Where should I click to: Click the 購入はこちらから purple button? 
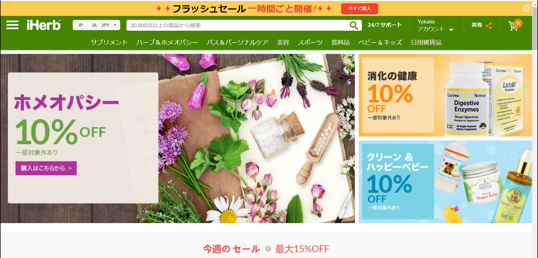[46, 168]
